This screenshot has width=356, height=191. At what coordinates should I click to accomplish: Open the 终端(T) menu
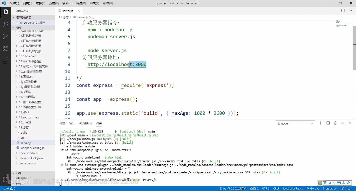(x=94, y=3)
